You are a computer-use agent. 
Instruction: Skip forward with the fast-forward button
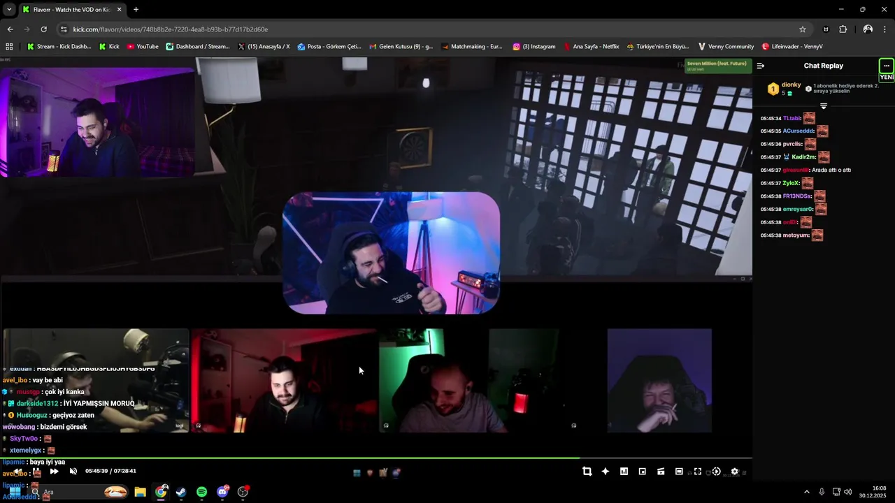coord(54,472)
